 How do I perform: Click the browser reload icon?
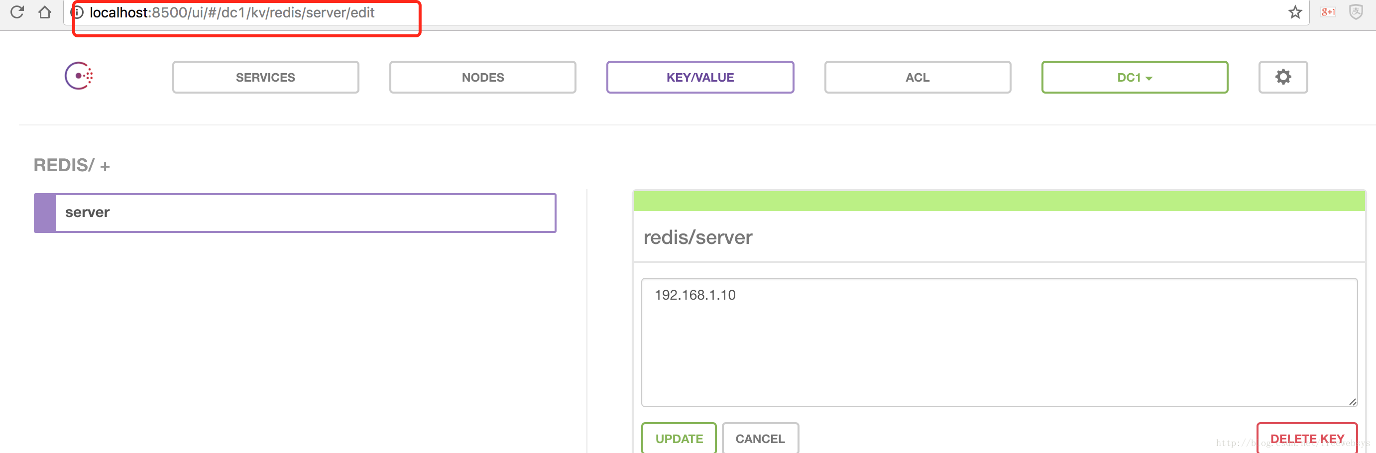tap(16, 12)
